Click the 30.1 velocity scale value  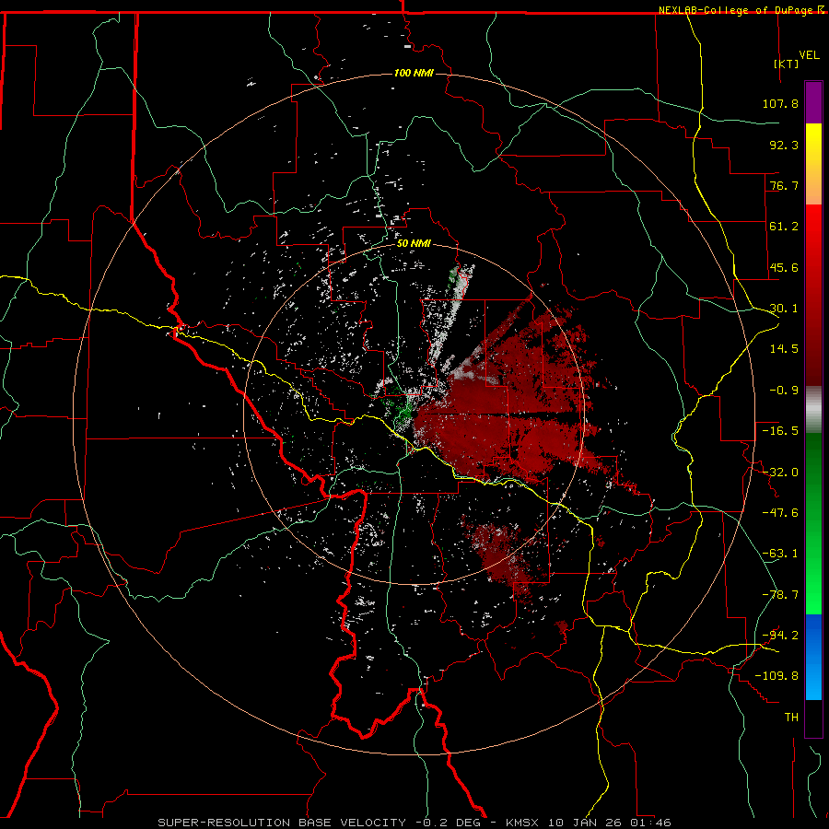784,309
